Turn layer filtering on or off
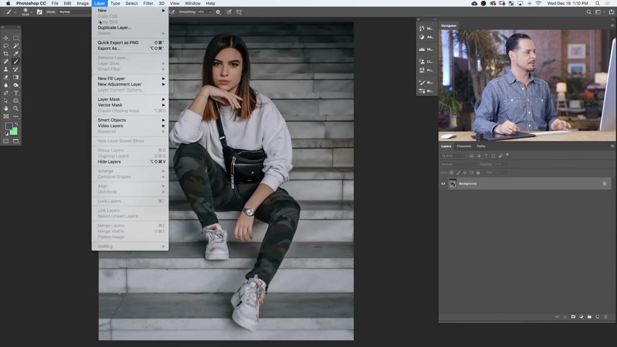 click(x=507, y=155)
